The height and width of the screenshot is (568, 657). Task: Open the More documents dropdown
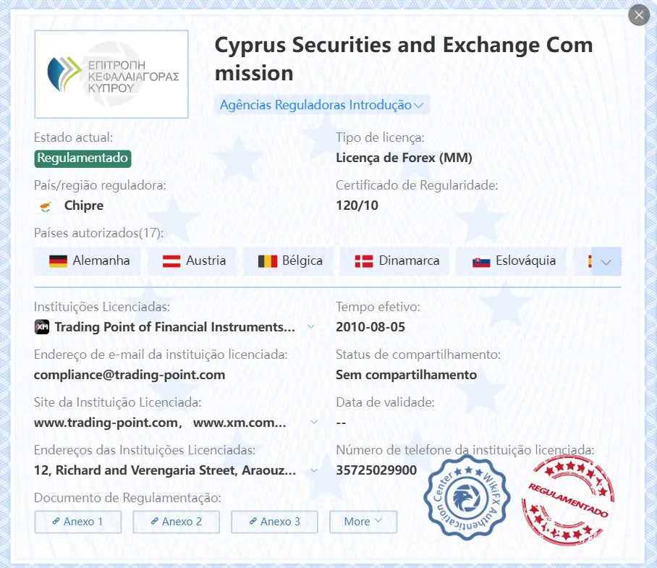click(363, 522)
